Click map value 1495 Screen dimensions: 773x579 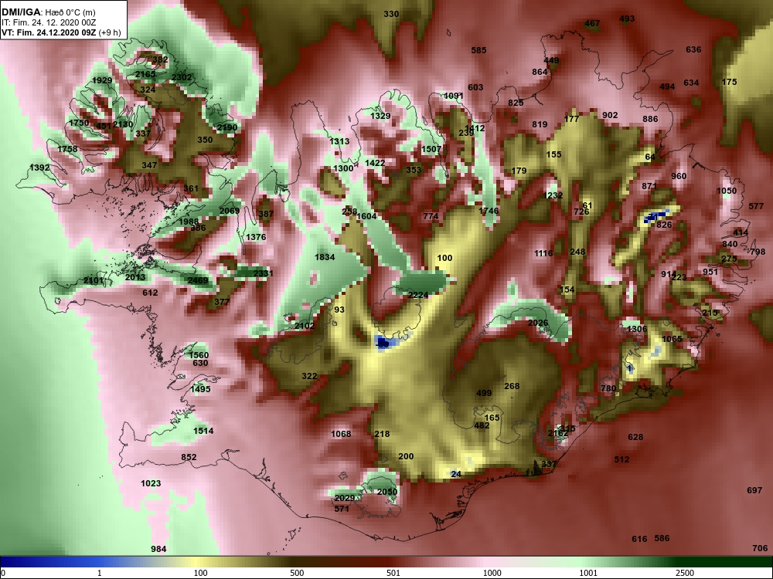coord(200,389)
